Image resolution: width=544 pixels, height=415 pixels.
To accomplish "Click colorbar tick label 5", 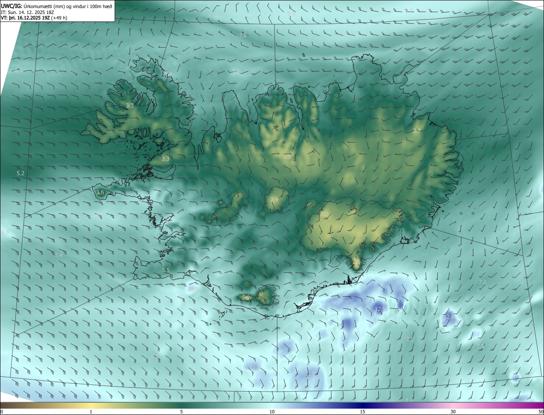I will tap(181, 412).
